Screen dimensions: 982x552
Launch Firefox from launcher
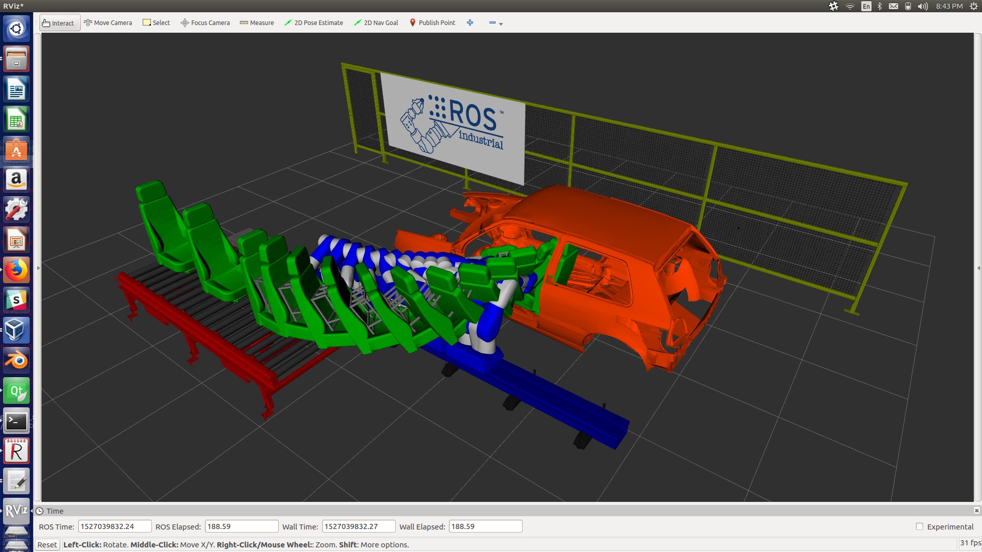coord(16,270)
